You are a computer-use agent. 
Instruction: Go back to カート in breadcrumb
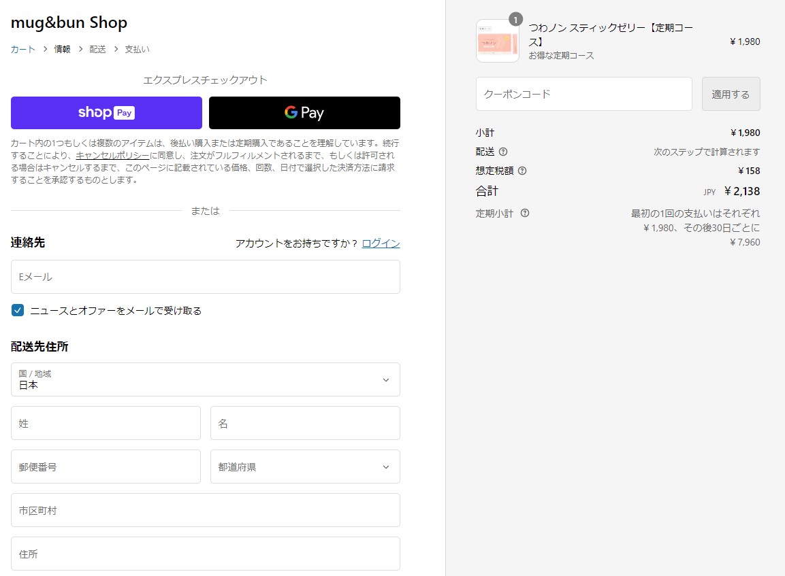(x=22, y=49)
